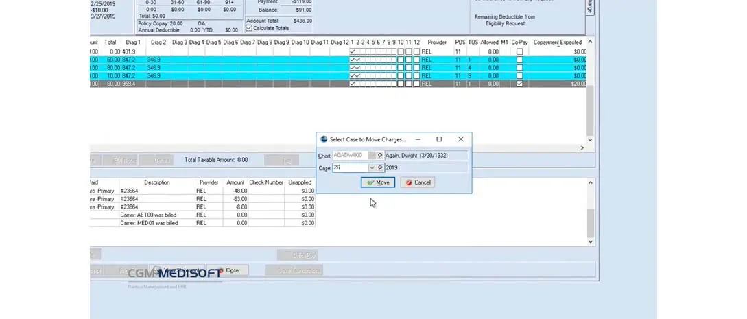Toggle Co-Pay checkbox on the TOS 4 row
The image size is (747, 319).
pyautogui.click(x=519, y=68)
